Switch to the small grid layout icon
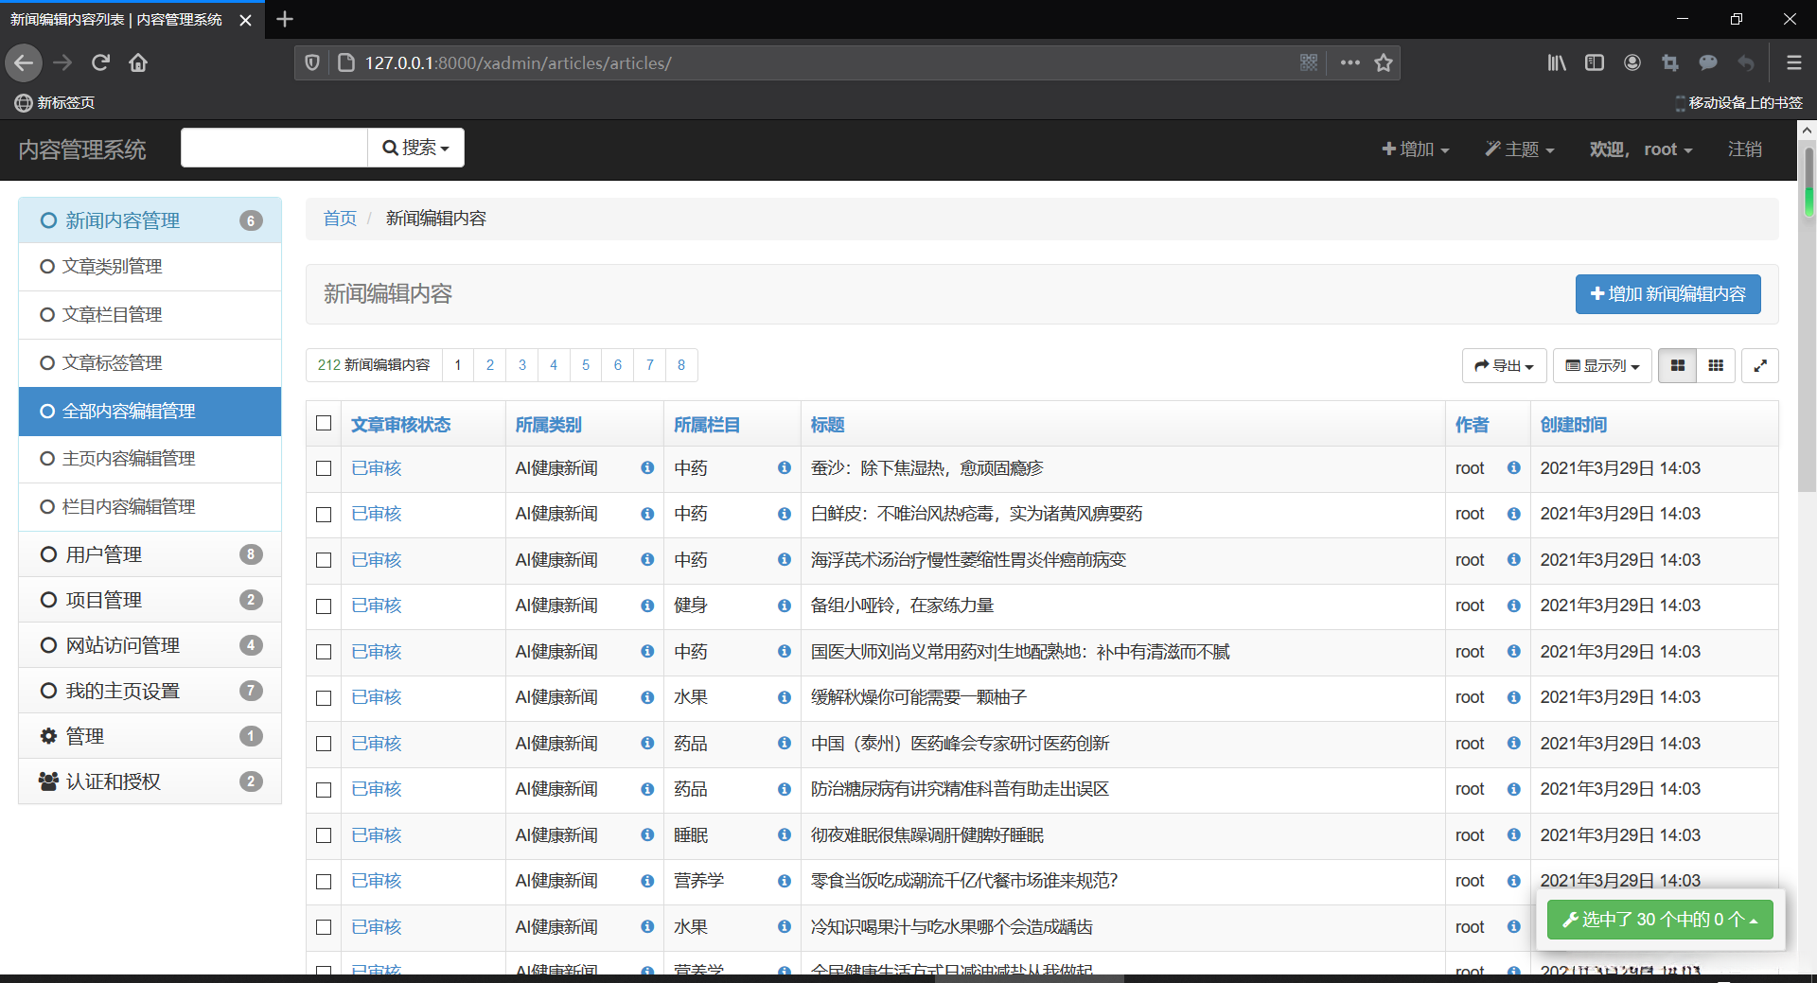 tap(1716, 366)
